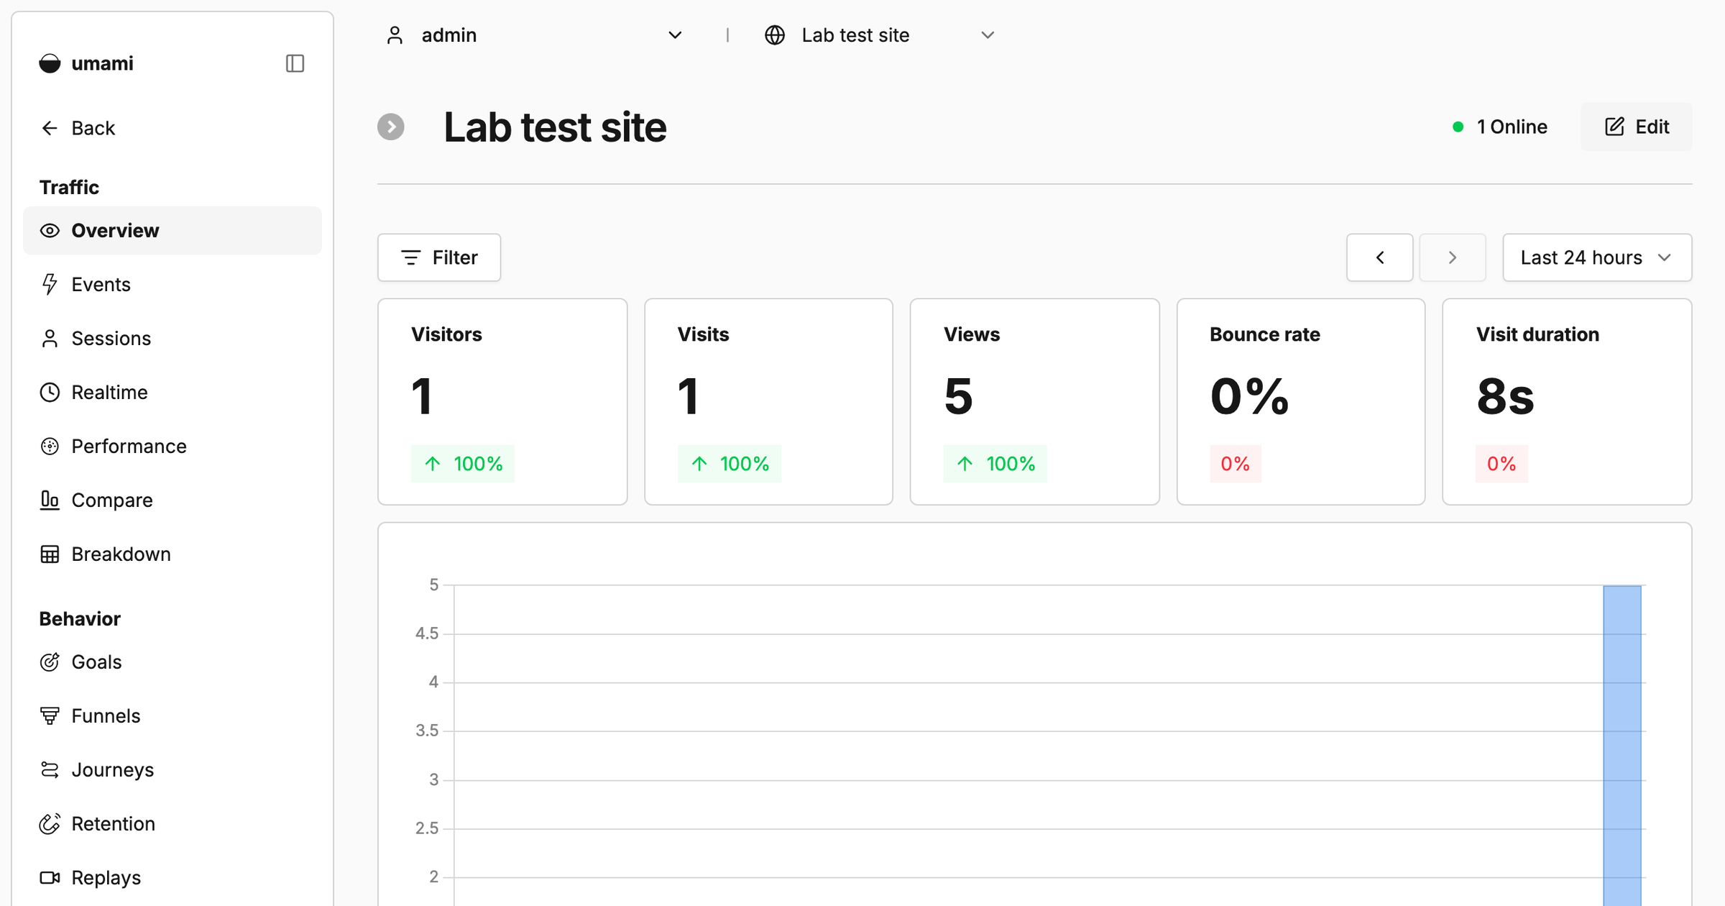Click the globe icon beside Lab test site
1725x906 pixels.
775,35
